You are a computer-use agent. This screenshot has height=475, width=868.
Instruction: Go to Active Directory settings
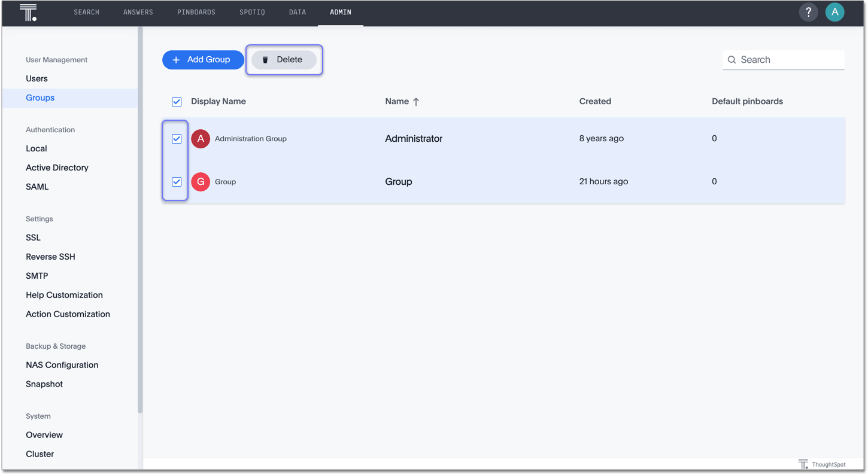coord(57,168)
